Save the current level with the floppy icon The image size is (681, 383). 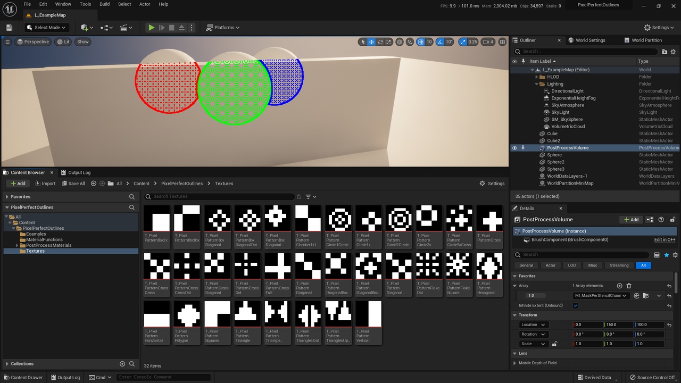9,28
